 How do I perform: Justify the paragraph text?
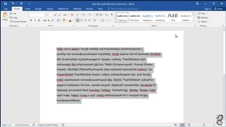[89, 20]
